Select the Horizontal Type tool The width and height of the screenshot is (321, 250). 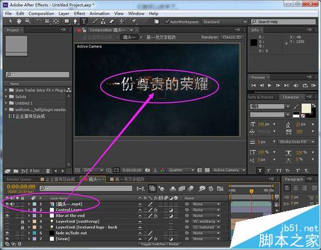pos(84,21)
